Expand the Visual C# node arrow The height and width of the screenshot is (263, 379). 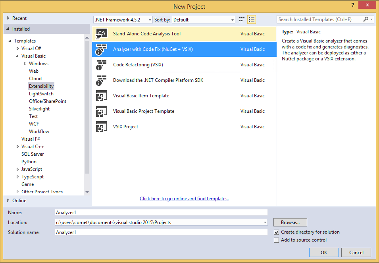tap(17, 48)
